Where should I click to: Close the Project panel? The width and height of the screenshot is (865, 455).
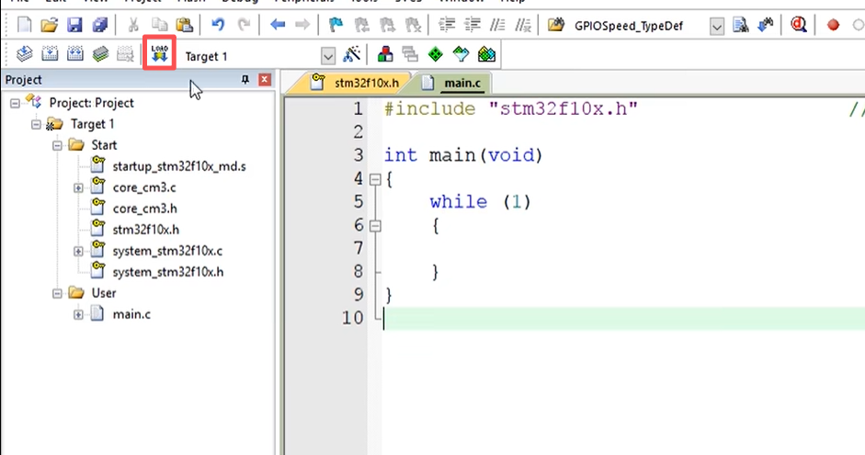pyautogui.click(x=265, y=80)
